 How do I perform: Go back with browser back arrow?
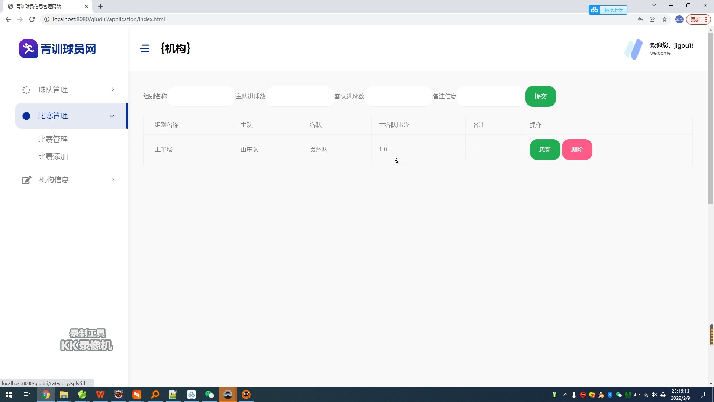pyautogui.click(x=8, y=19)
